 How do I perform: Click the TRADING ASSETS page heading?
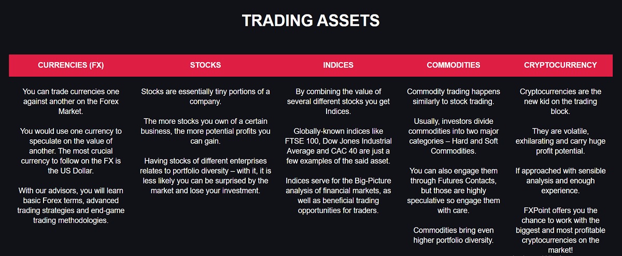coord(311,21)
